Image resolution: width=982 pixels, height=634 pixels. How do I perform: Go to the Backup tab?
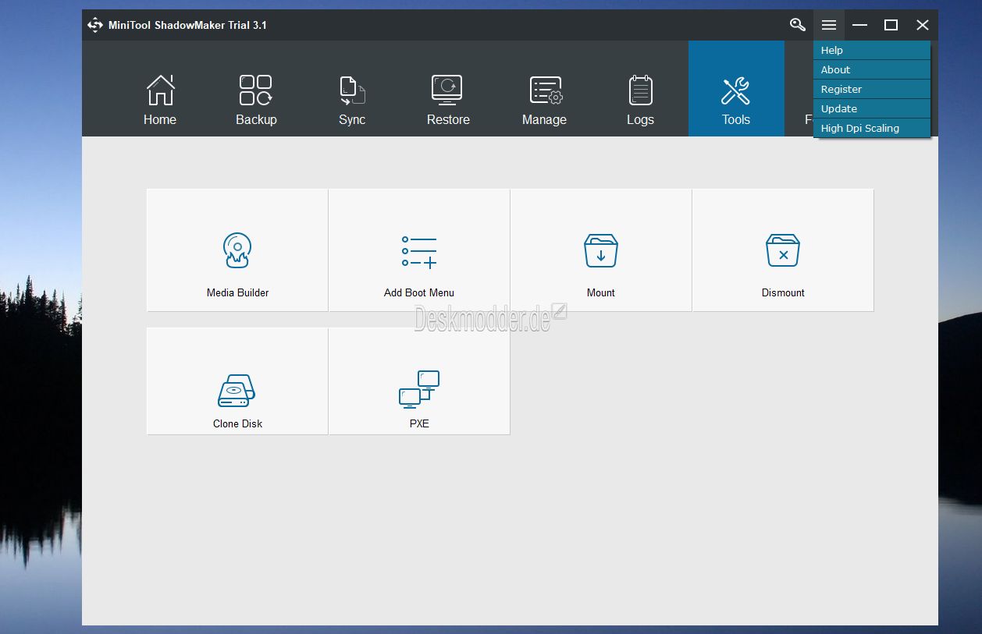click(x=256, y=100)
